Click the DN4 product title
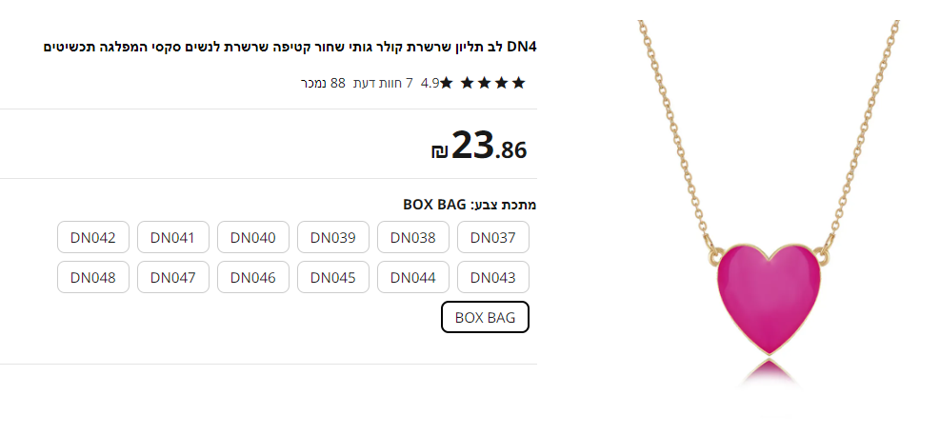 pos(290,46)
